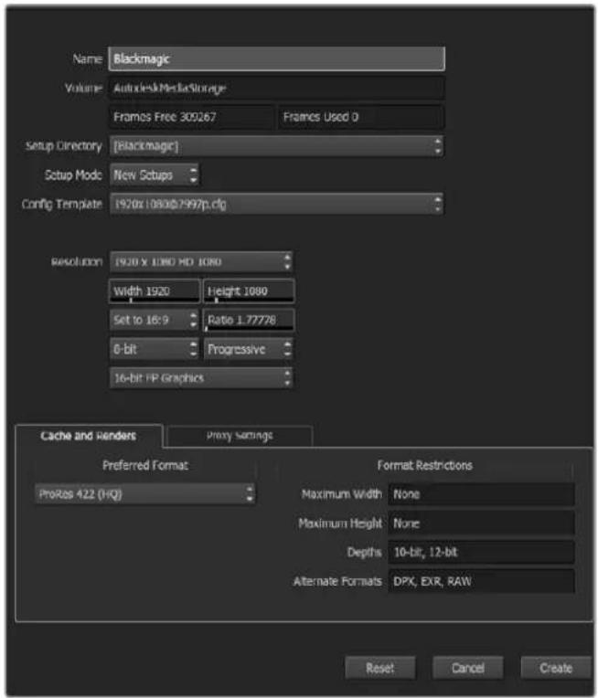The image size is (598, 698).
Task: Click the Format Restrictions heading
Action: 424,465
